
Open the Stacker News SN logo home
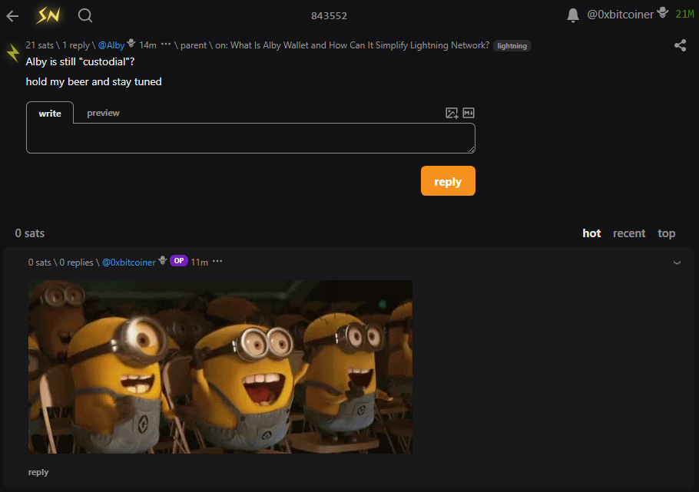pos(49,15)
